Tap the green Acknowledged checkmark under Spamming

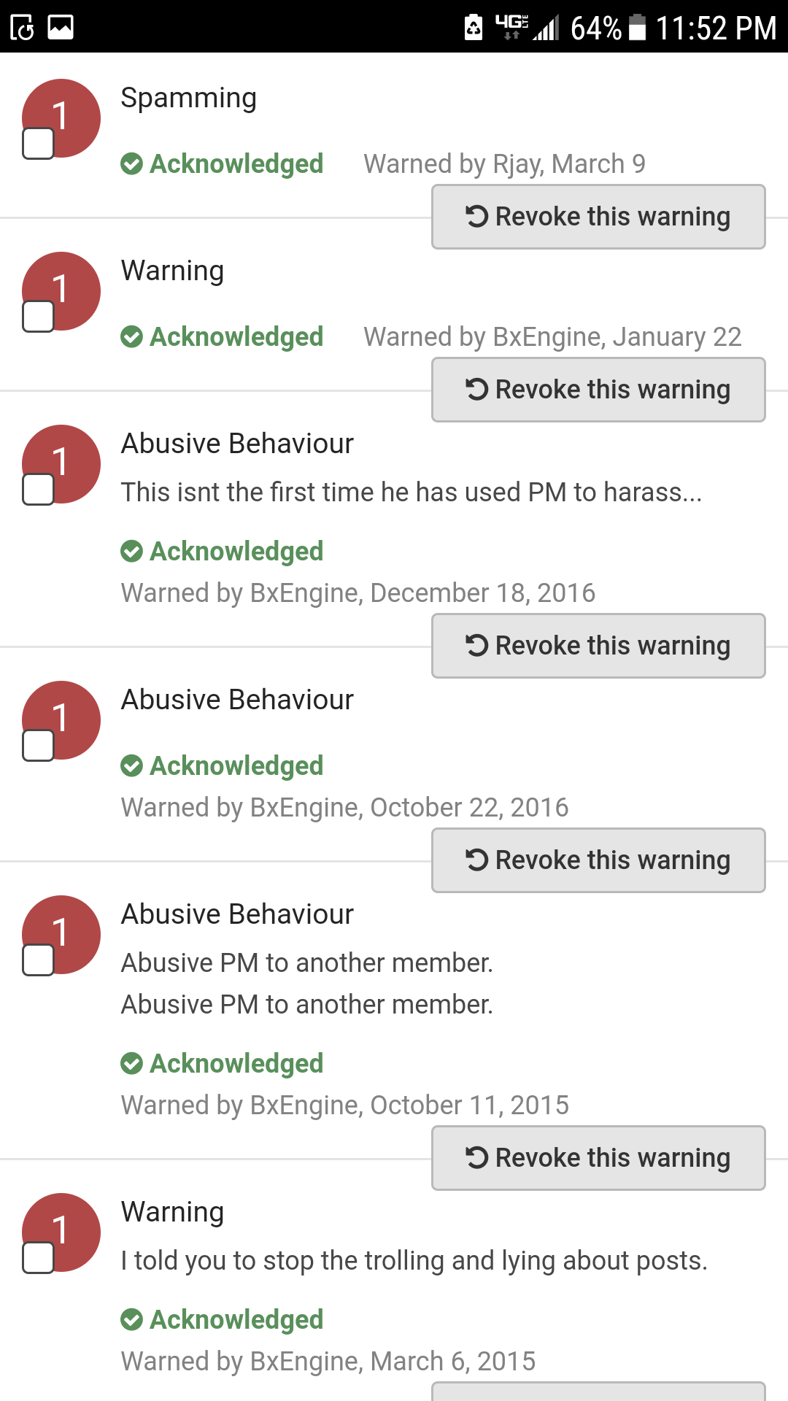(x=132, y=164)
